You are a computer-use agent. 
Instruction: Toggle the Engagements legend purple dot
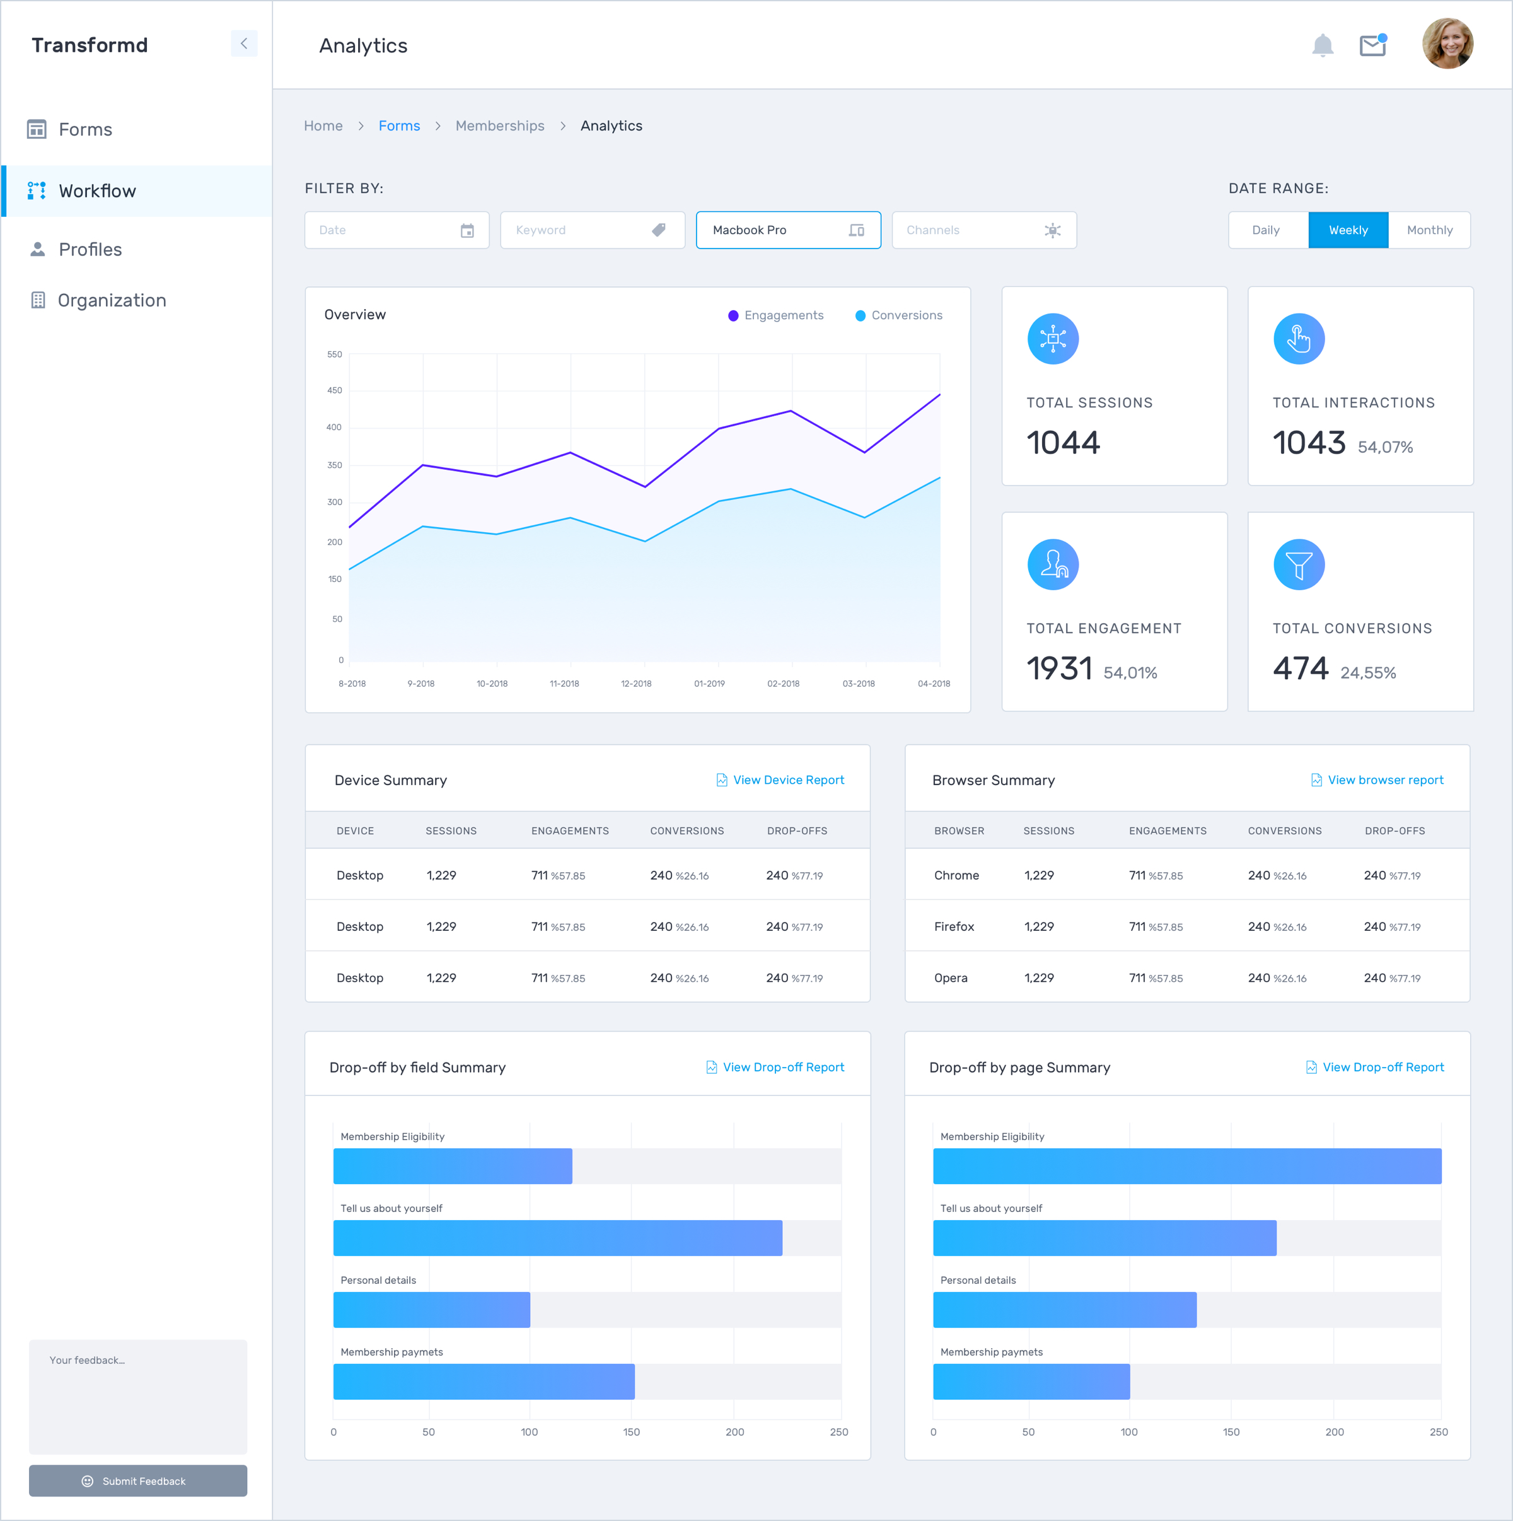pos(733,316)
